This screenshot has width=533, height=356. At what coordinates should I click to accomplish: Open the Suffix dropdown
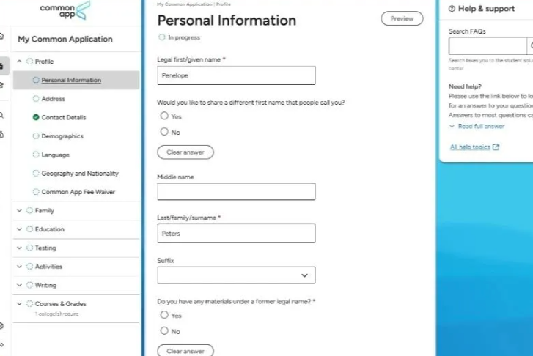[x=236, y=275]
